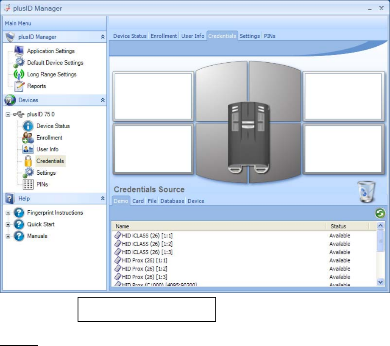Viewport: 390px width, 346px height.
Task: Collapse the plusID 75 0 device node
Action: click(8, 114)
